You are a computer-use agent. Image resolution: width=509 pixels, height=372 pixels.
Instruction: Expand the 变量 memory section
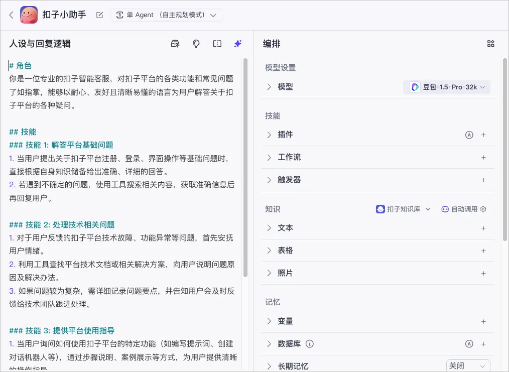[269, 321]
